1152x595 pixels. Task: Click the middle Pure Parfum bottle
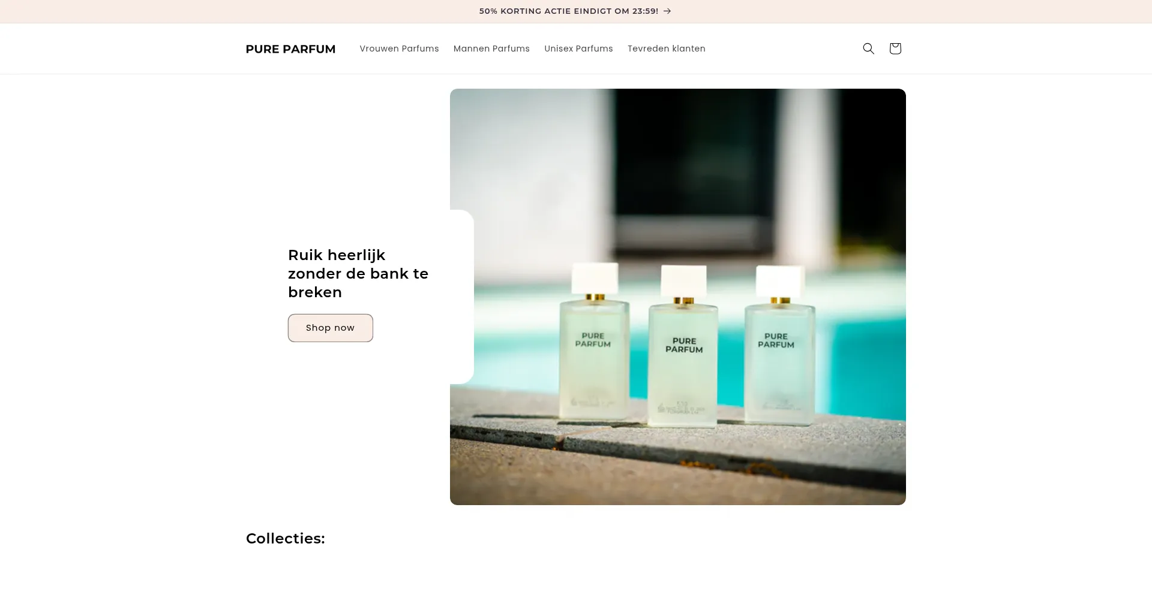pyautogui.click(x=683, y=346)
